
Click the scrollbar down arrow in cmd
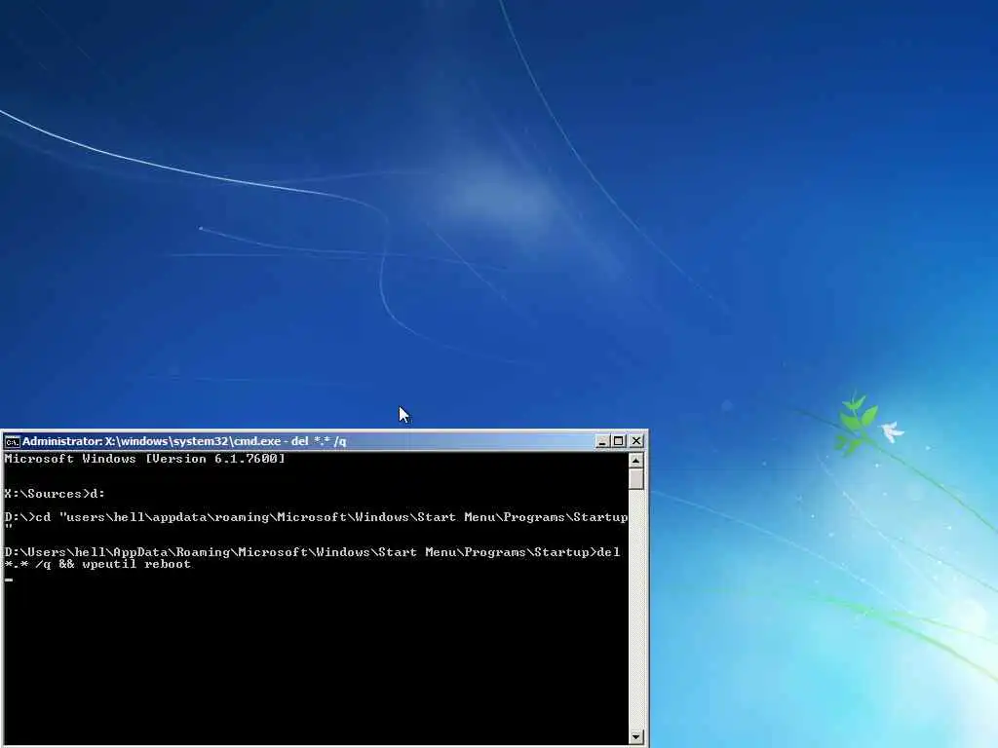point(635,736)
